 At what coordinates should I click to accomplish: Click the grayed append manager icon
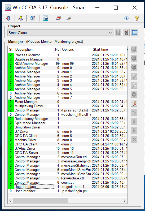click(x=134, y=112)
